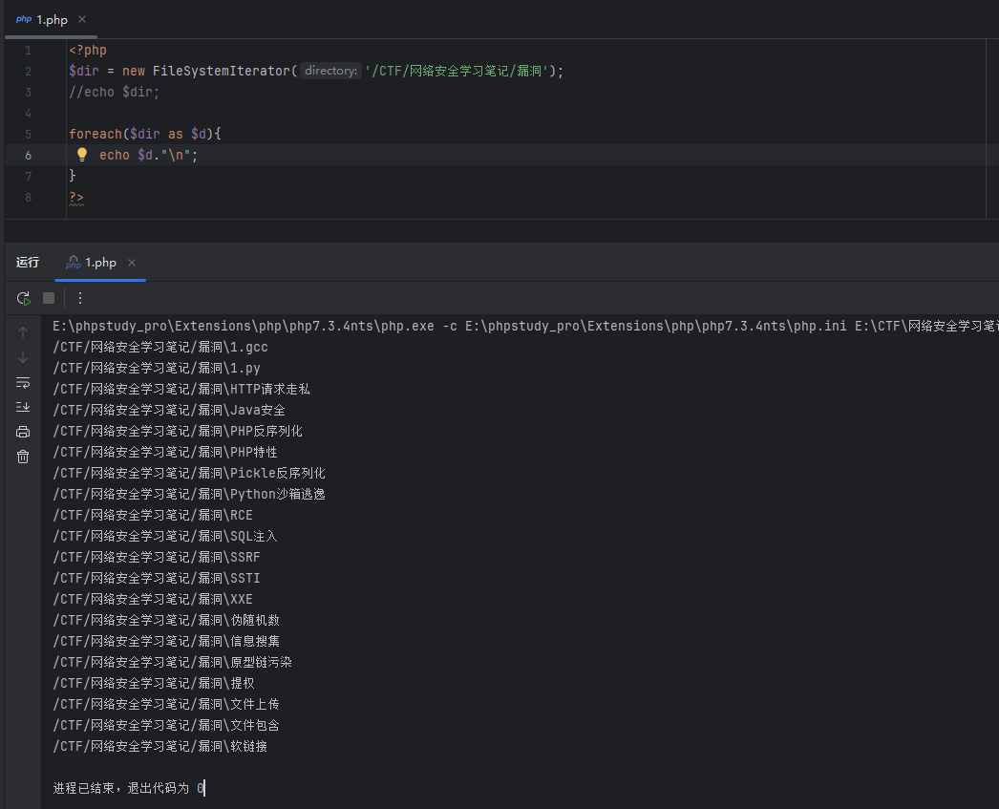
Task: Close the 1.php run tab
Action: point(132,263)
